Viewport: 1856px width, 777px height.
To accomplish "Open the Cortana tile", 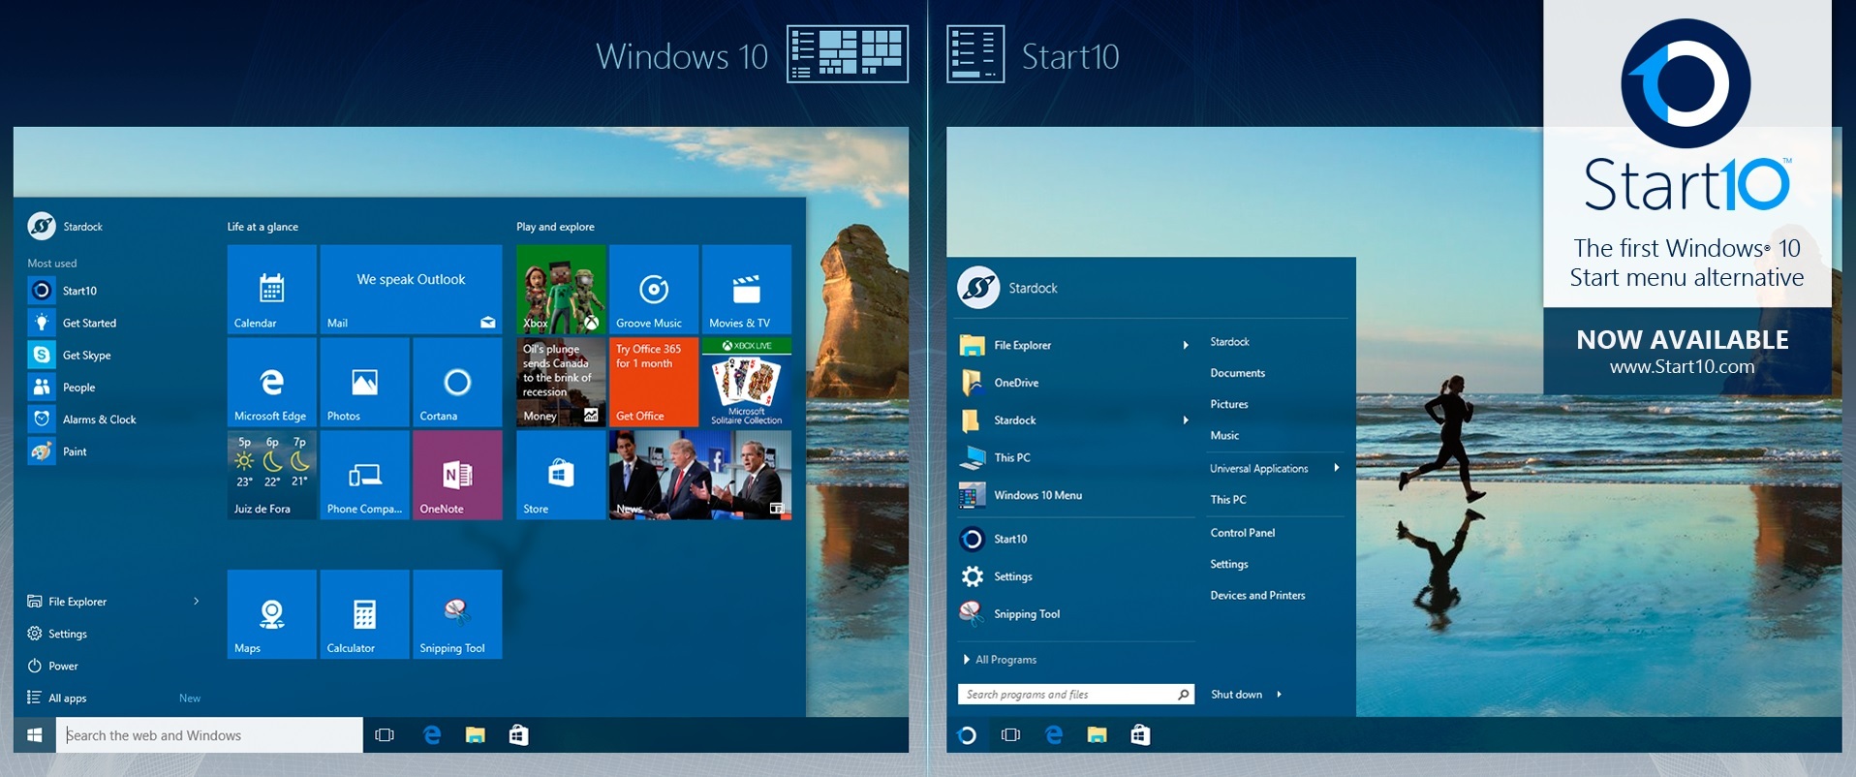I will 457,382.
